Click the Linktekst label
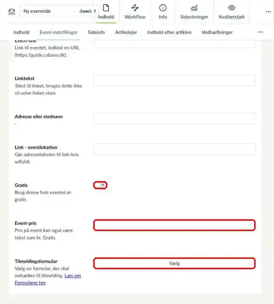The height and width of the screenshot is (304, 274). (24, 79)
